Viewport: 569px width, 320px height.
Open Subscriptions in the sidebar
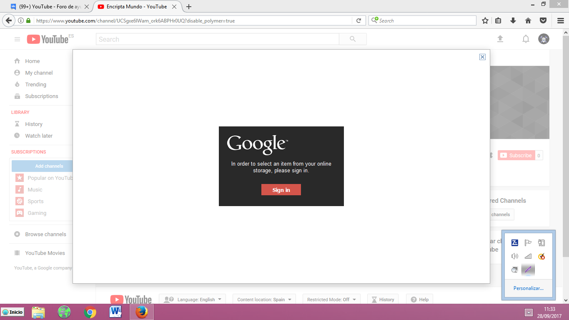coord(41,96)
